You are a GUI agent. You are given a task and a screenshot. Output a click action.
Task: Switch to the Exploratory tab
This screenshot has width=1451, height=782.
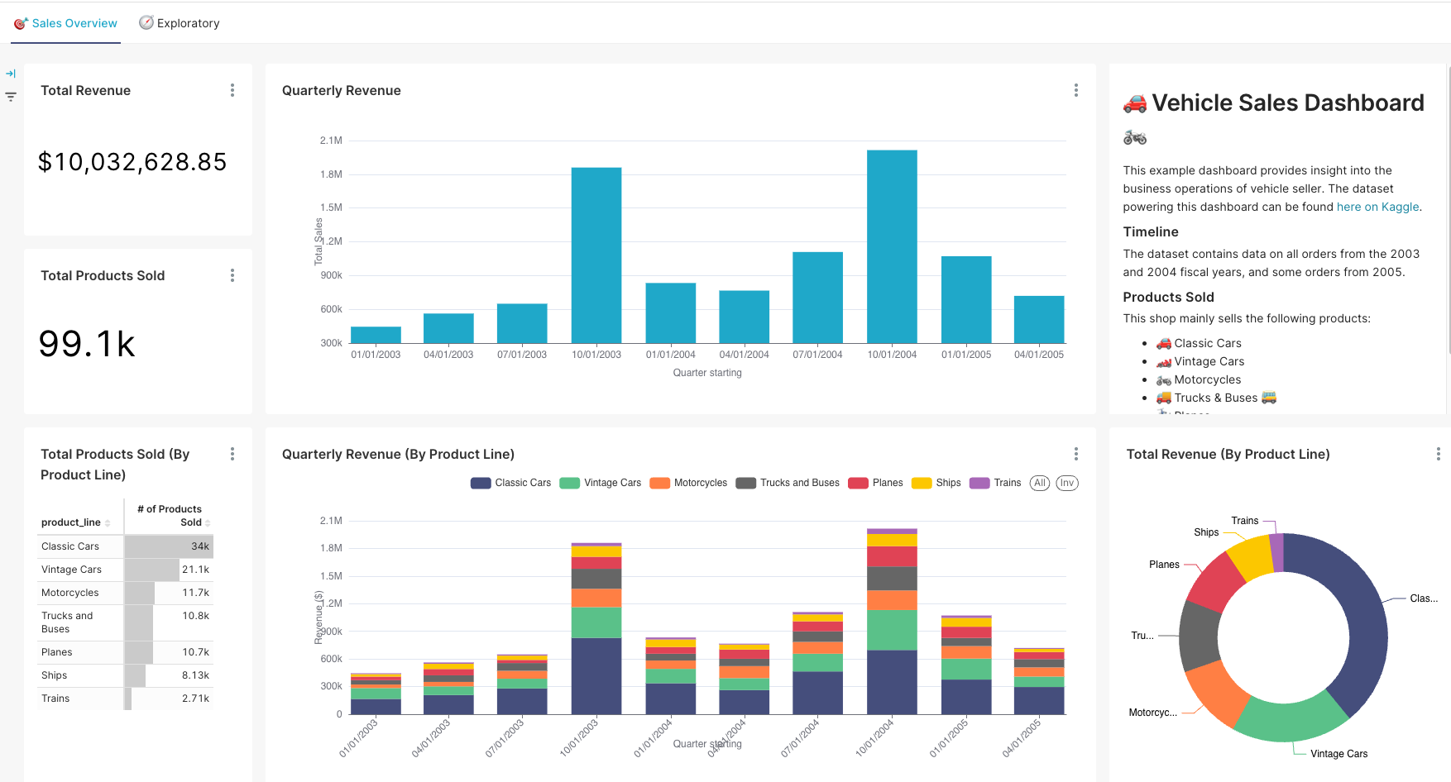pyautogui.click(x=188, y=23)
